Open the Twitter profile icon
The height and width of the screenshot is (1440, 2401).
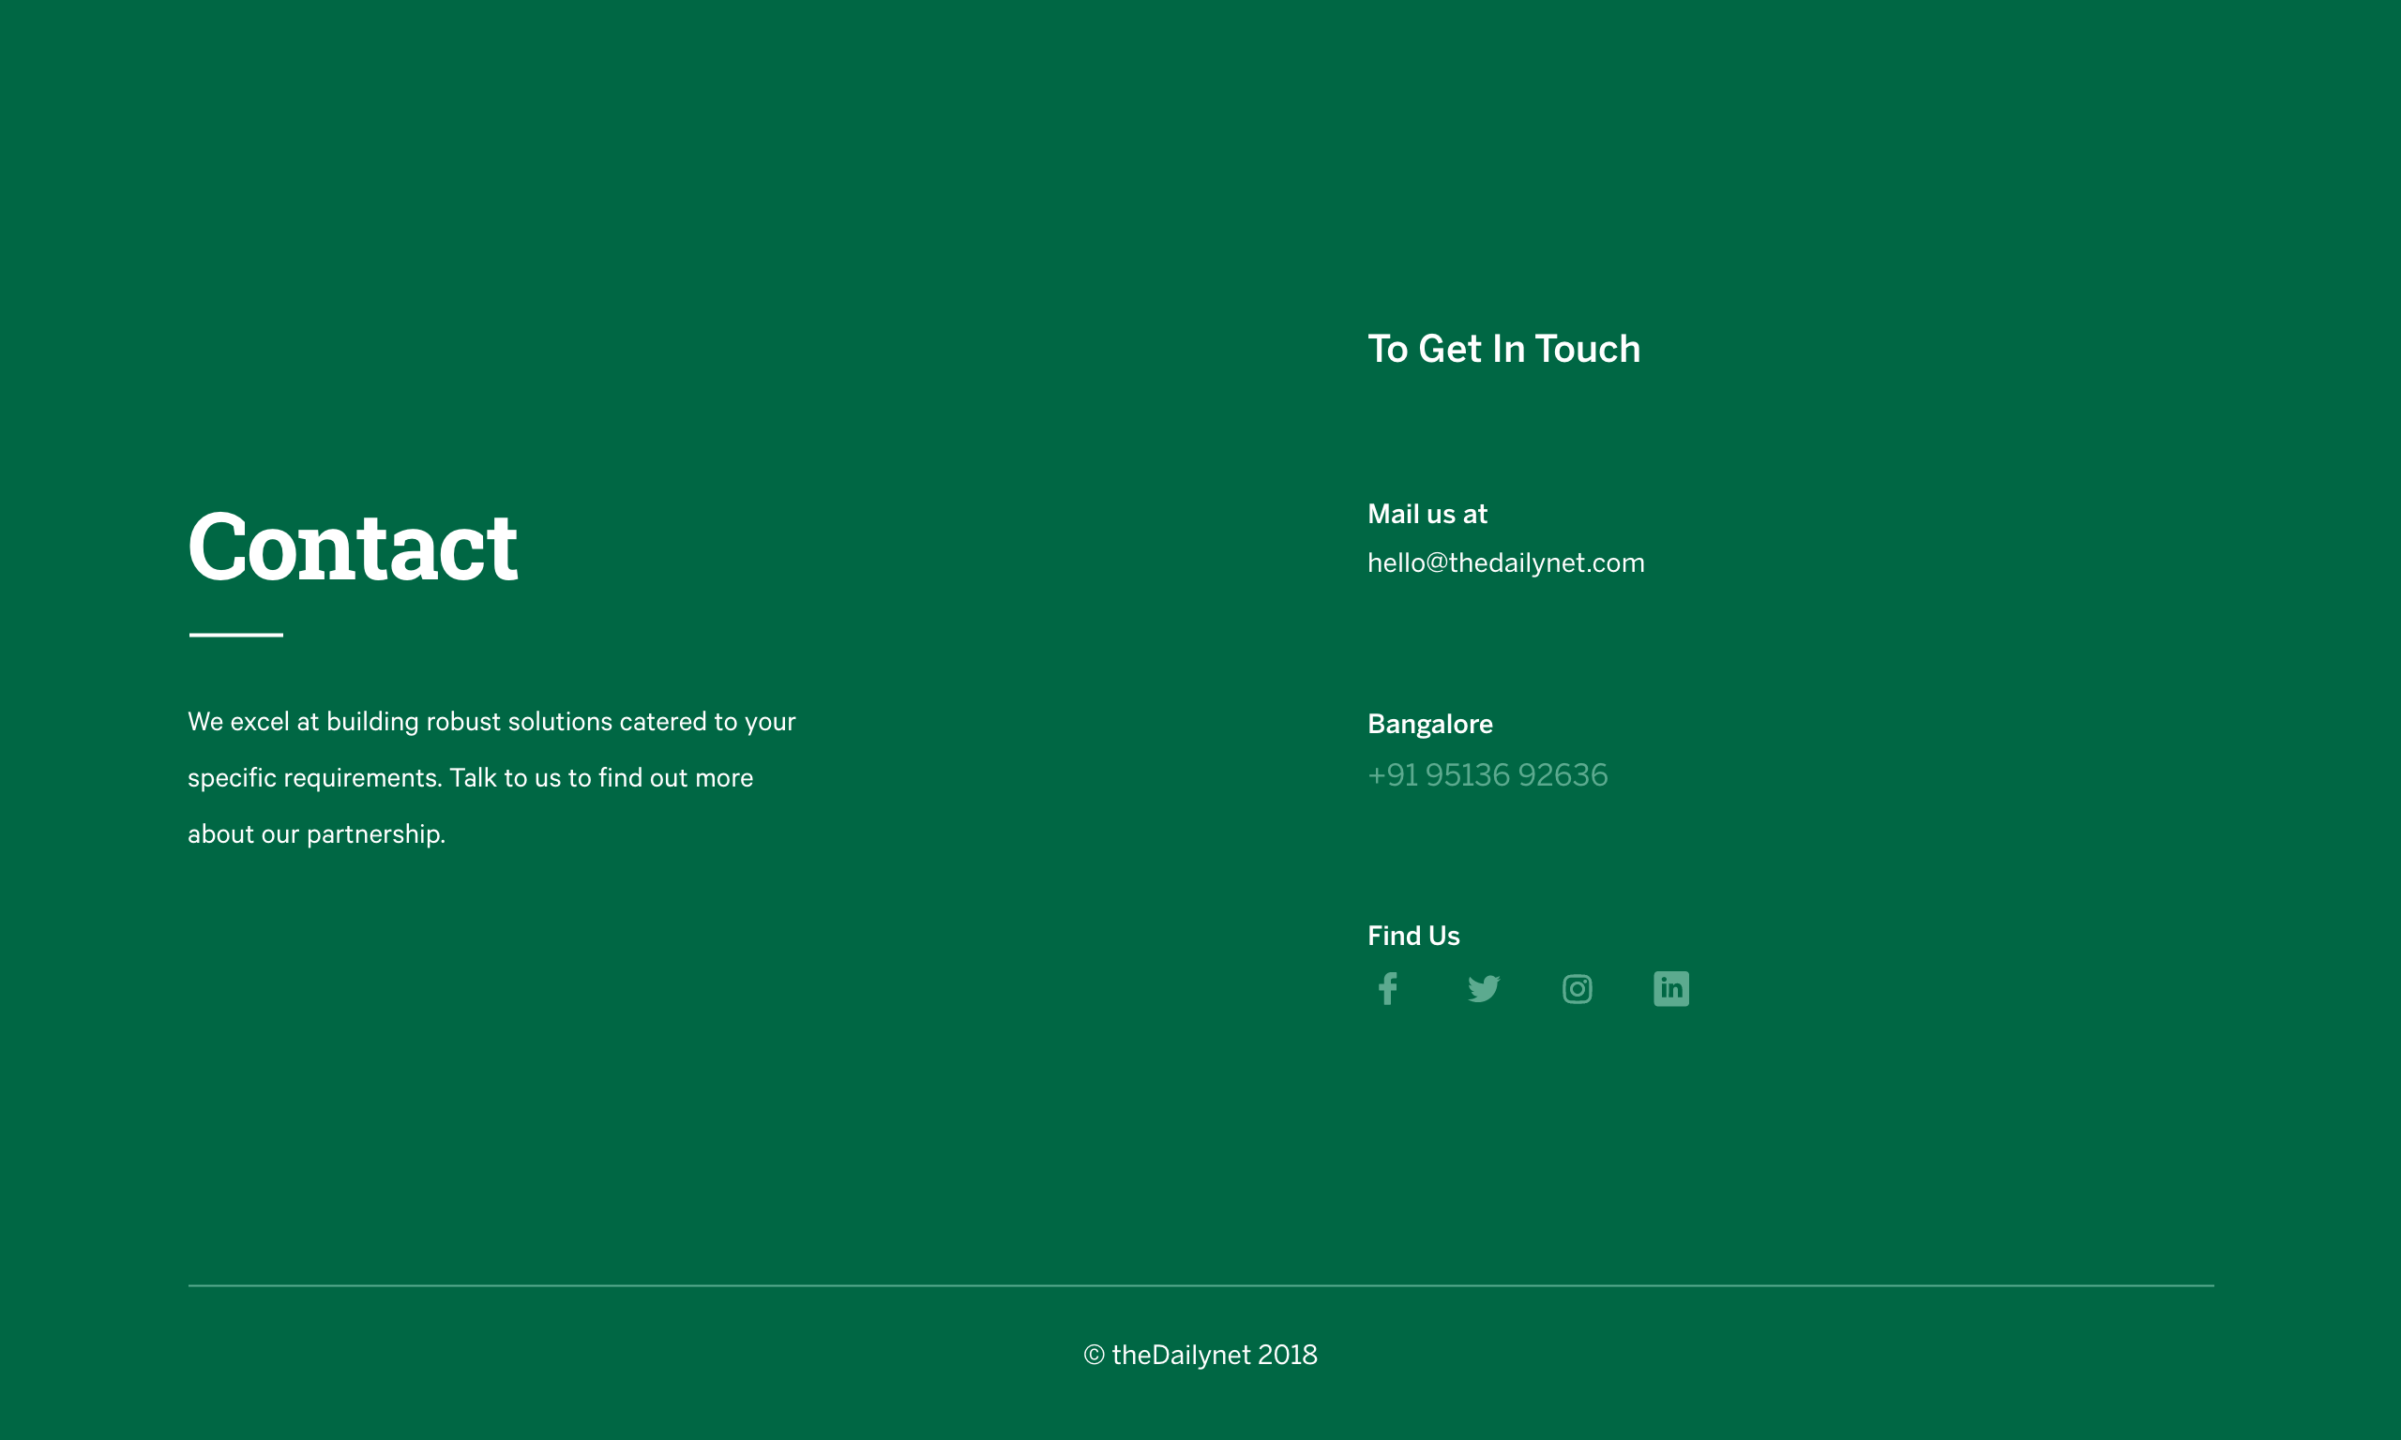coord(1483,988)
